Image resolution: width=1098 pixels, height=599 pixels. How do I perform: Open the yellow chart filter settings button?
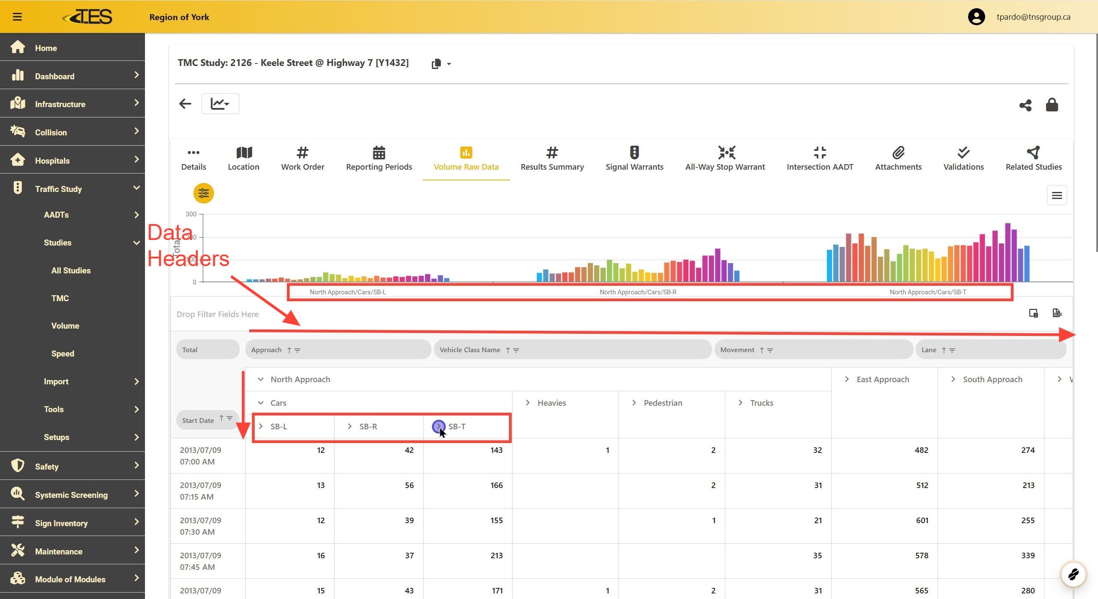203,193
